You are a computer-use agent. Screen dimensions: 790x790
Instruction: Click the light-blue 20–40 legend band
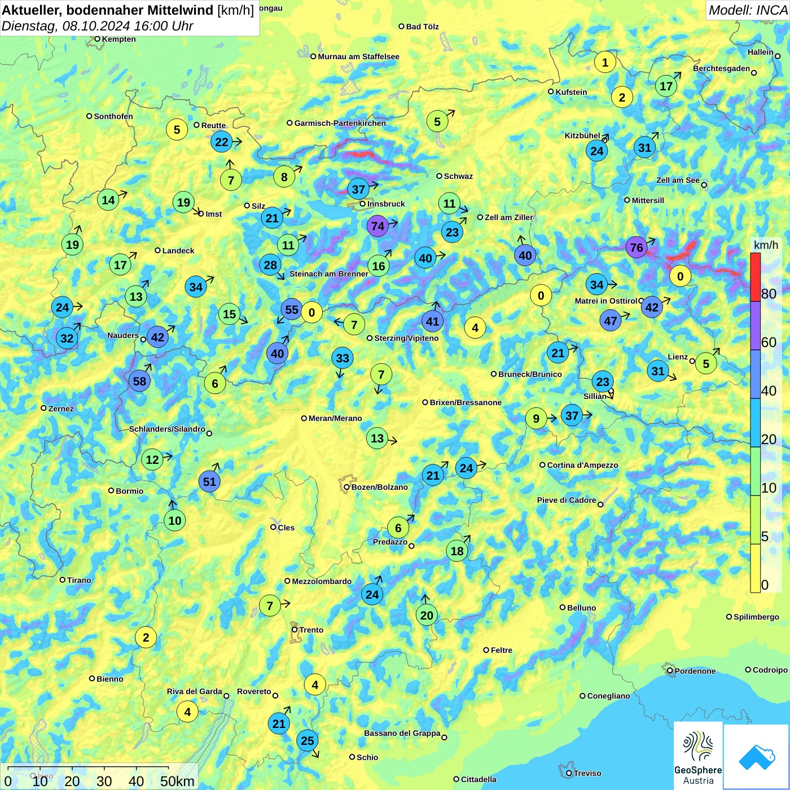(x=756, y=423)
